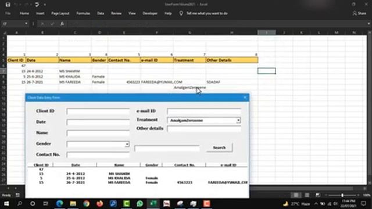Open the Page Layout tab
The width and height of the screenshot is (372, 209).
click(x=60, y=13)
